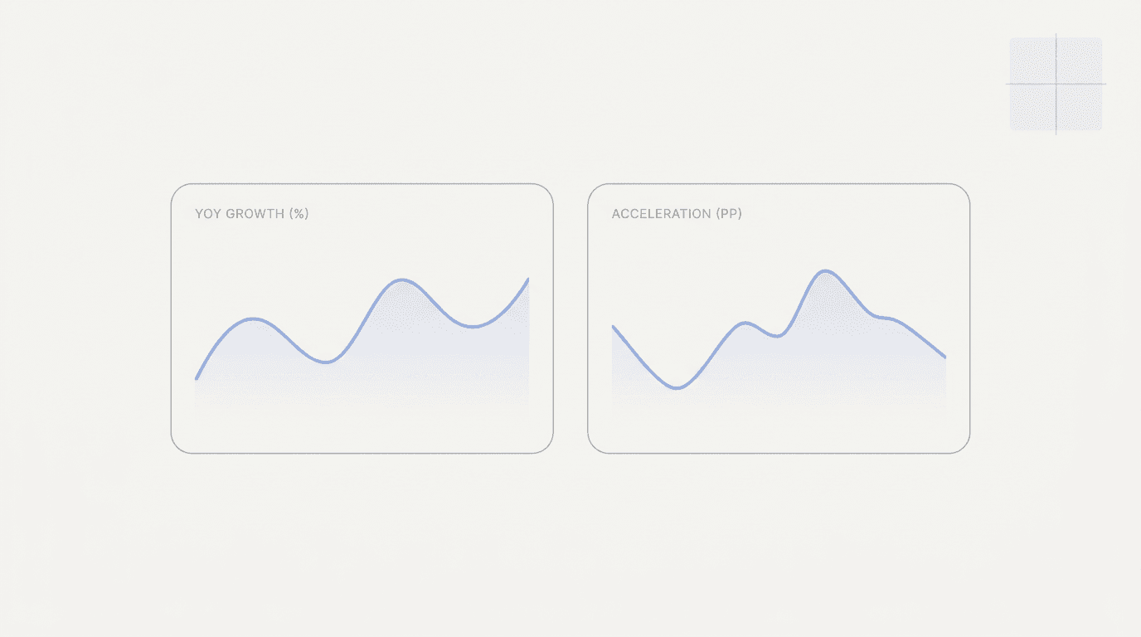Screen dimensions: 1141x637
Task: Click the first trough between YoY Growth peaks
Action: click(328, 362)
